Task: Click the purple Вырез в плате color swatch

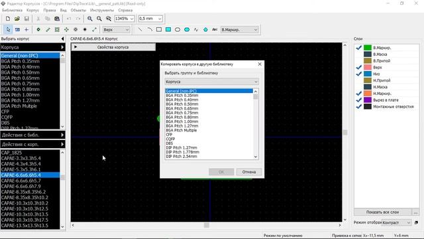Action: [x=368, y=100]
